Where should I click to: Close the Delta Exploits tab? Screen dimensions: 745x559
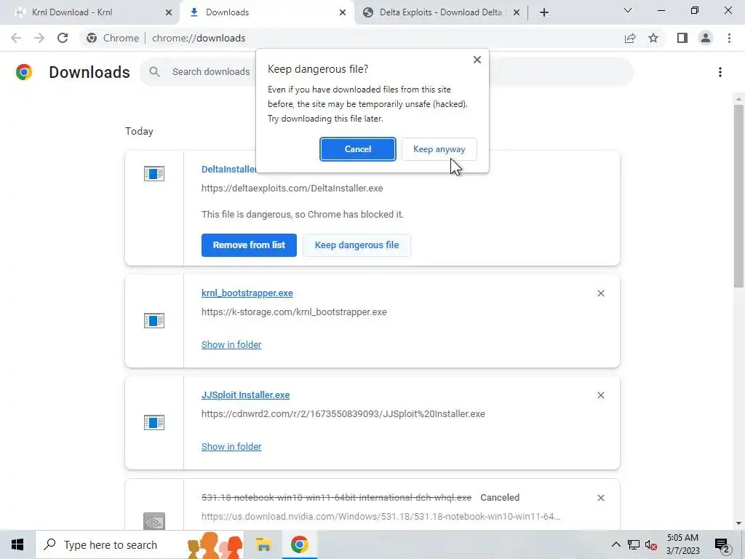click(x=517, y=12)
